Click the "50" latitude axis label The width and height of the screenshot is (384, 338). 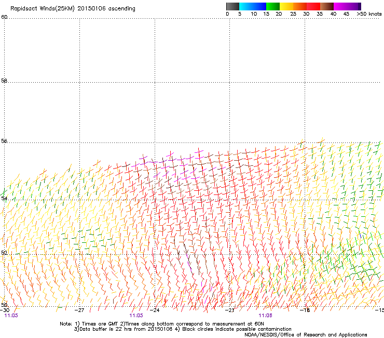(x=4, y=305)
